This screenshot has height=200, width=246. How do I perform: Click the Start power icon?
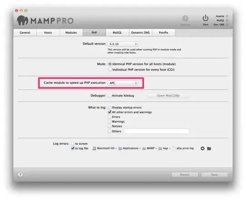click(x=205, y=18)
